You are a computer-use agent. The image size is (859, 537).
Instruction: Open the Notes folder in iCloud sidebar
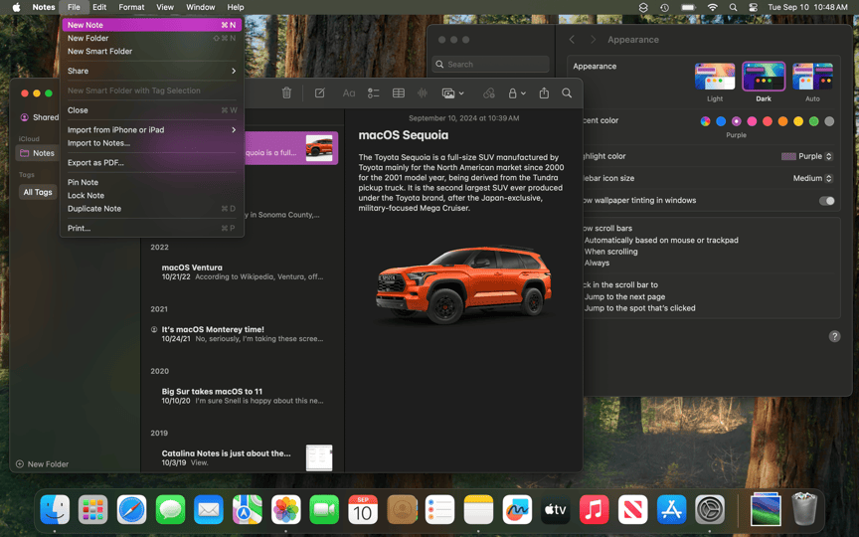pyautogui.click(x=37, y=153)
